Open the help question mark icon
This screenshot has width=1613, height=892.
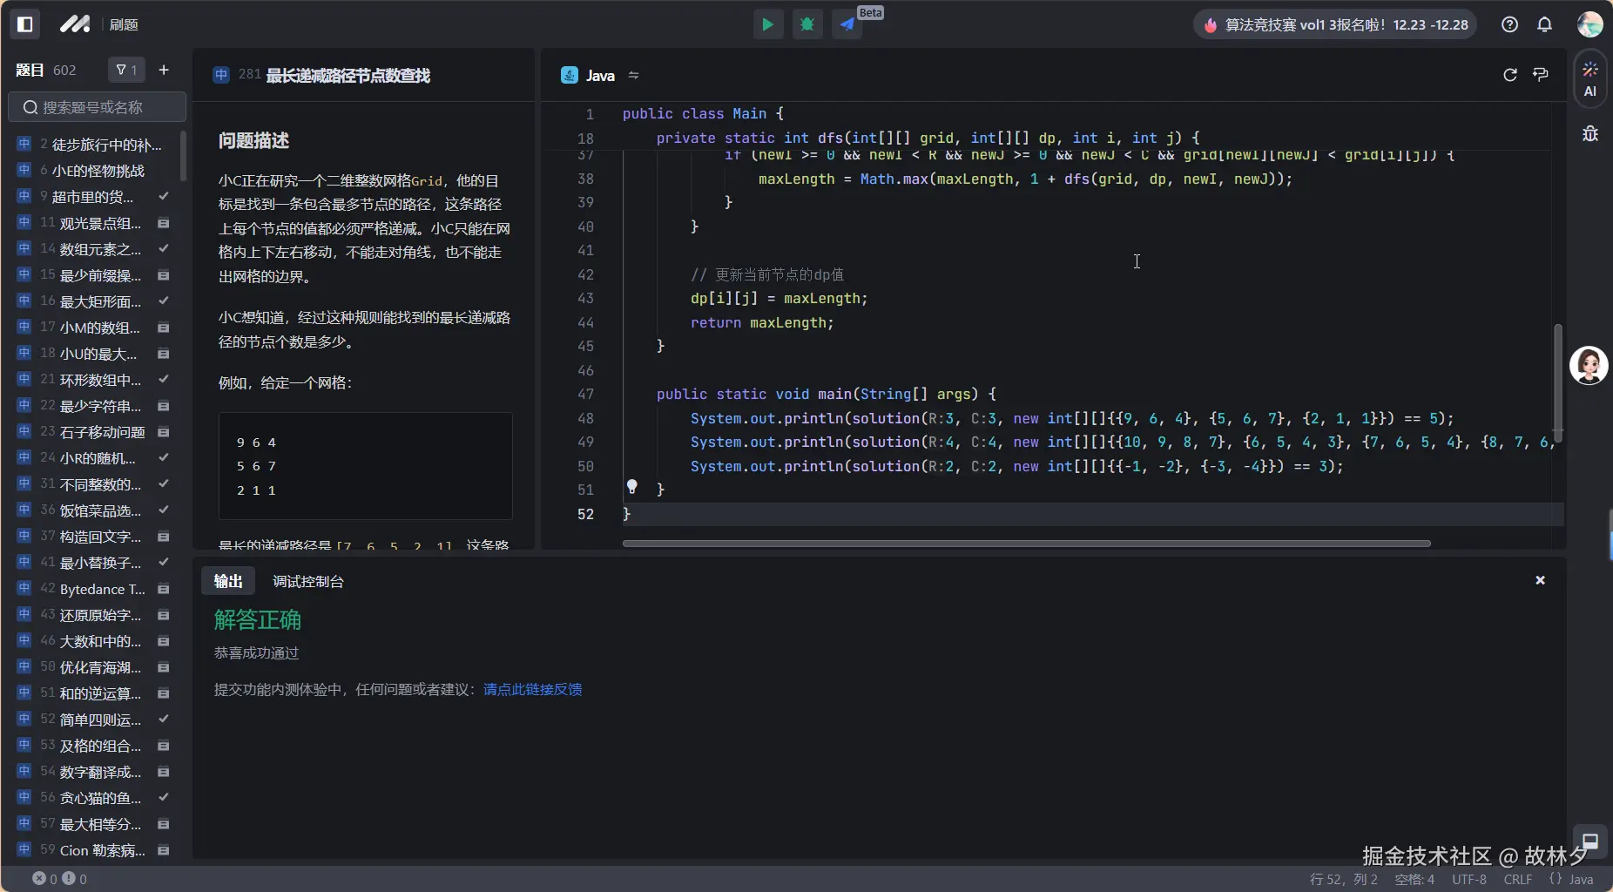coord(1509,24)
